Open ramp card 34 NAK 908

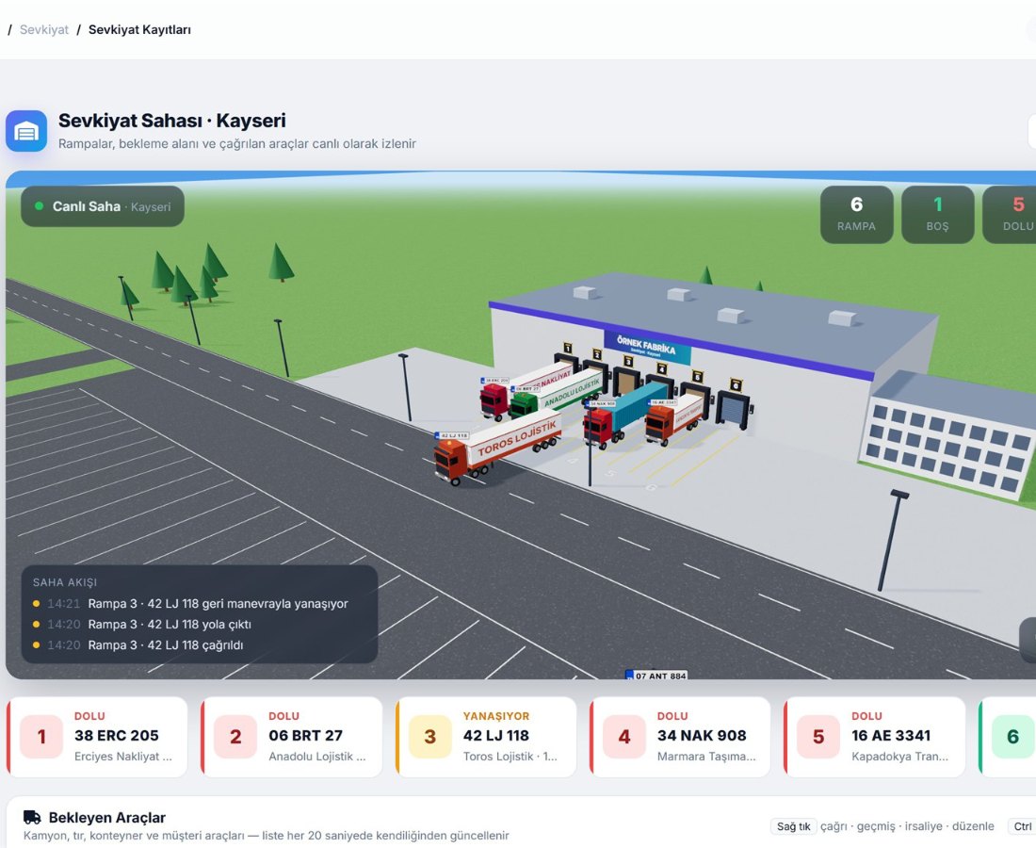pos(680,736)
